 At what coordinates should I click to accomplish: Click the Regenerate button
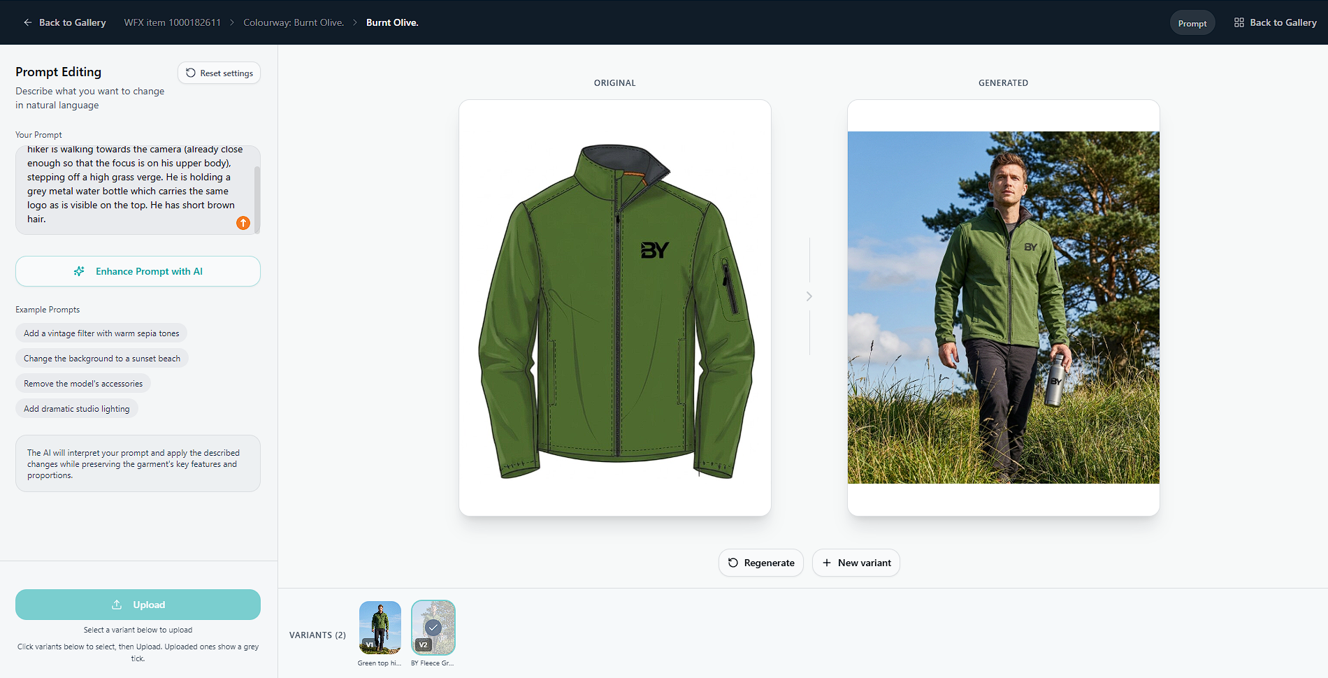click(761, 563)
